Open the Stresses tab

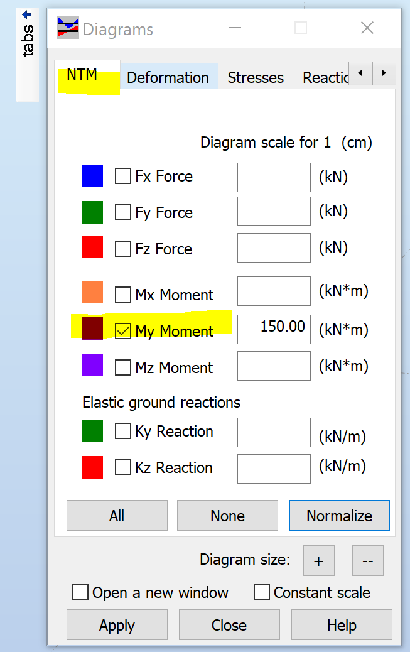[255, 78]
